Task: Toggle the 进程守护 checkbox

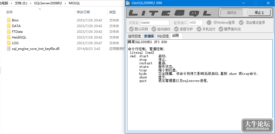Action: click(176, 29)
